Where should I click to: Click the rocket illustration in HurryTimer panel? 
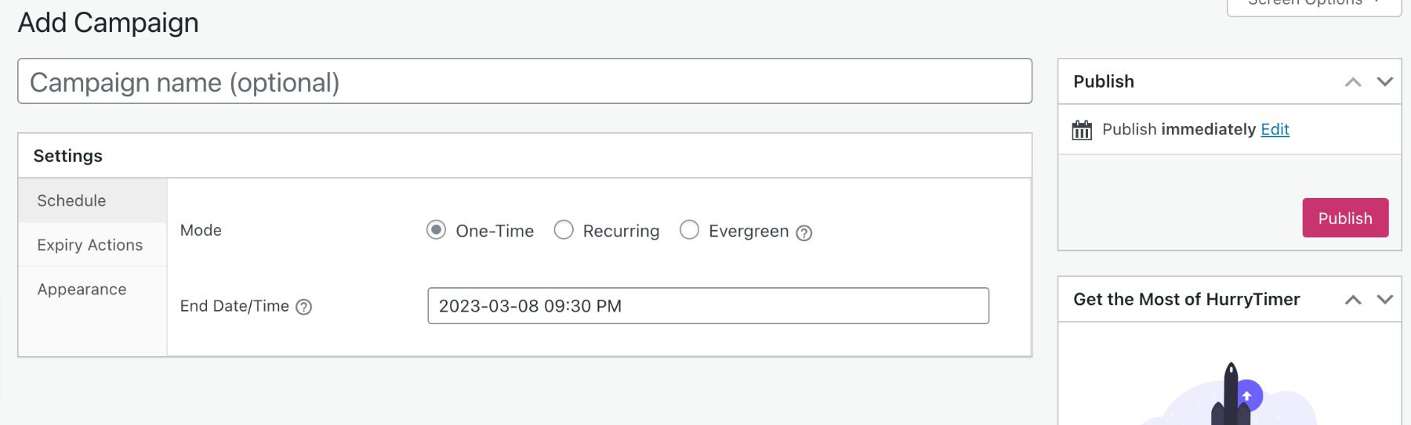click(x=1231, y=395)
